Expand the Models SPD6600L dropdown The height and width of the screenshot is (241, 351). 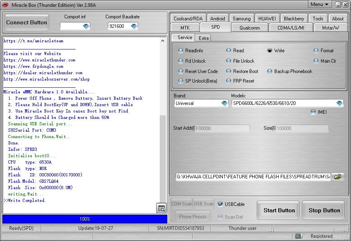(339, 103)
